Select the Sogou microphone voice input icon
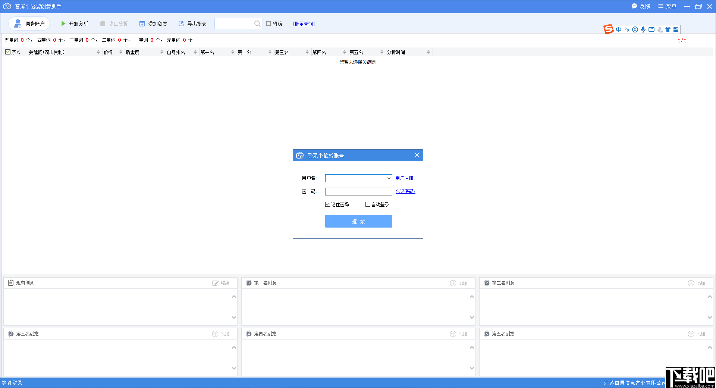Viewport: 716px width, 388px height. [643, 29]
